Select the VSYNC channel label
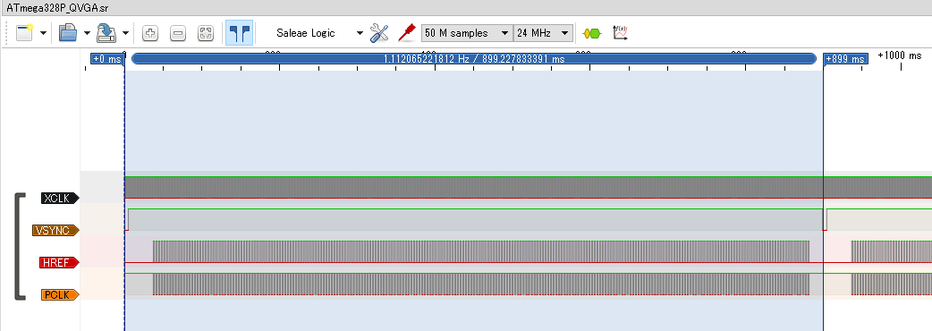The width and height of the screenshot is (932, 331). [55, 231]
